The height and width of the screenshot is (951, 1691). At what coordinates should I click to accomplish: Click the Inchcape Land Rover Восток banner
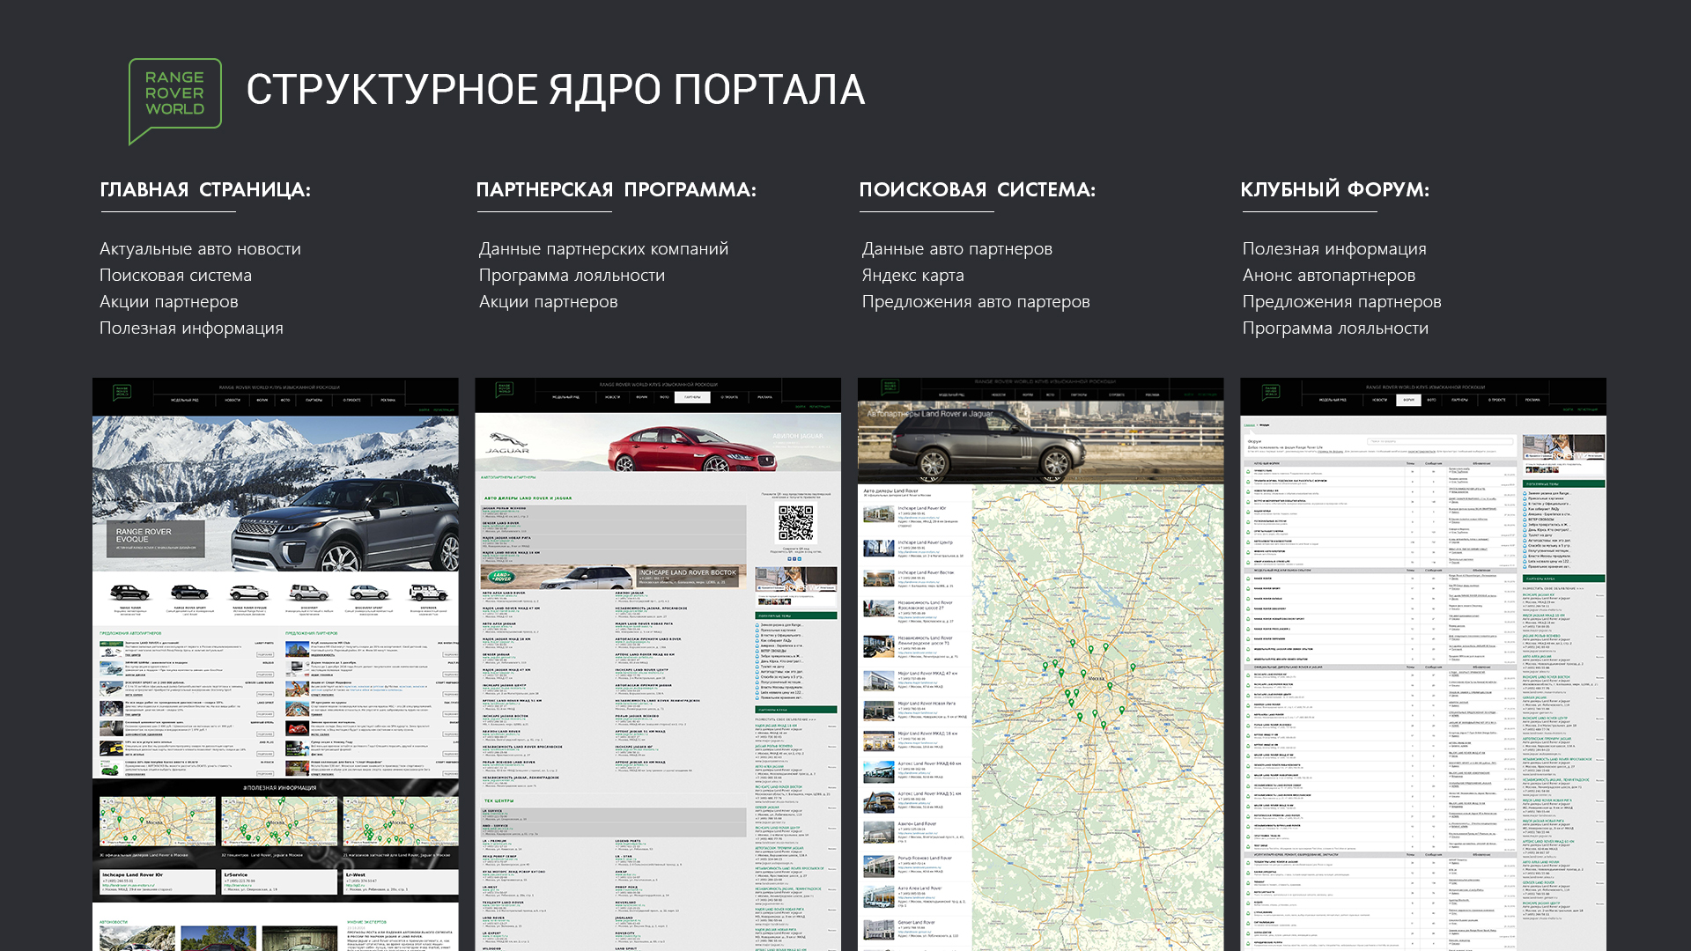pyautogui.click(x=614, y=577)
